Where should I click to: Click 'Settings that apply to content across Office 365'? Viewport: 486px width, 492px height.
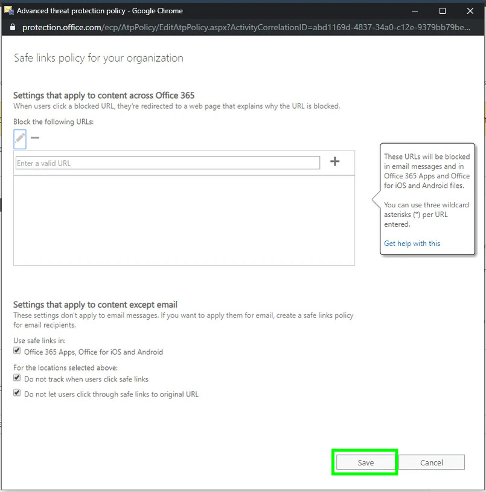point(104,95)
